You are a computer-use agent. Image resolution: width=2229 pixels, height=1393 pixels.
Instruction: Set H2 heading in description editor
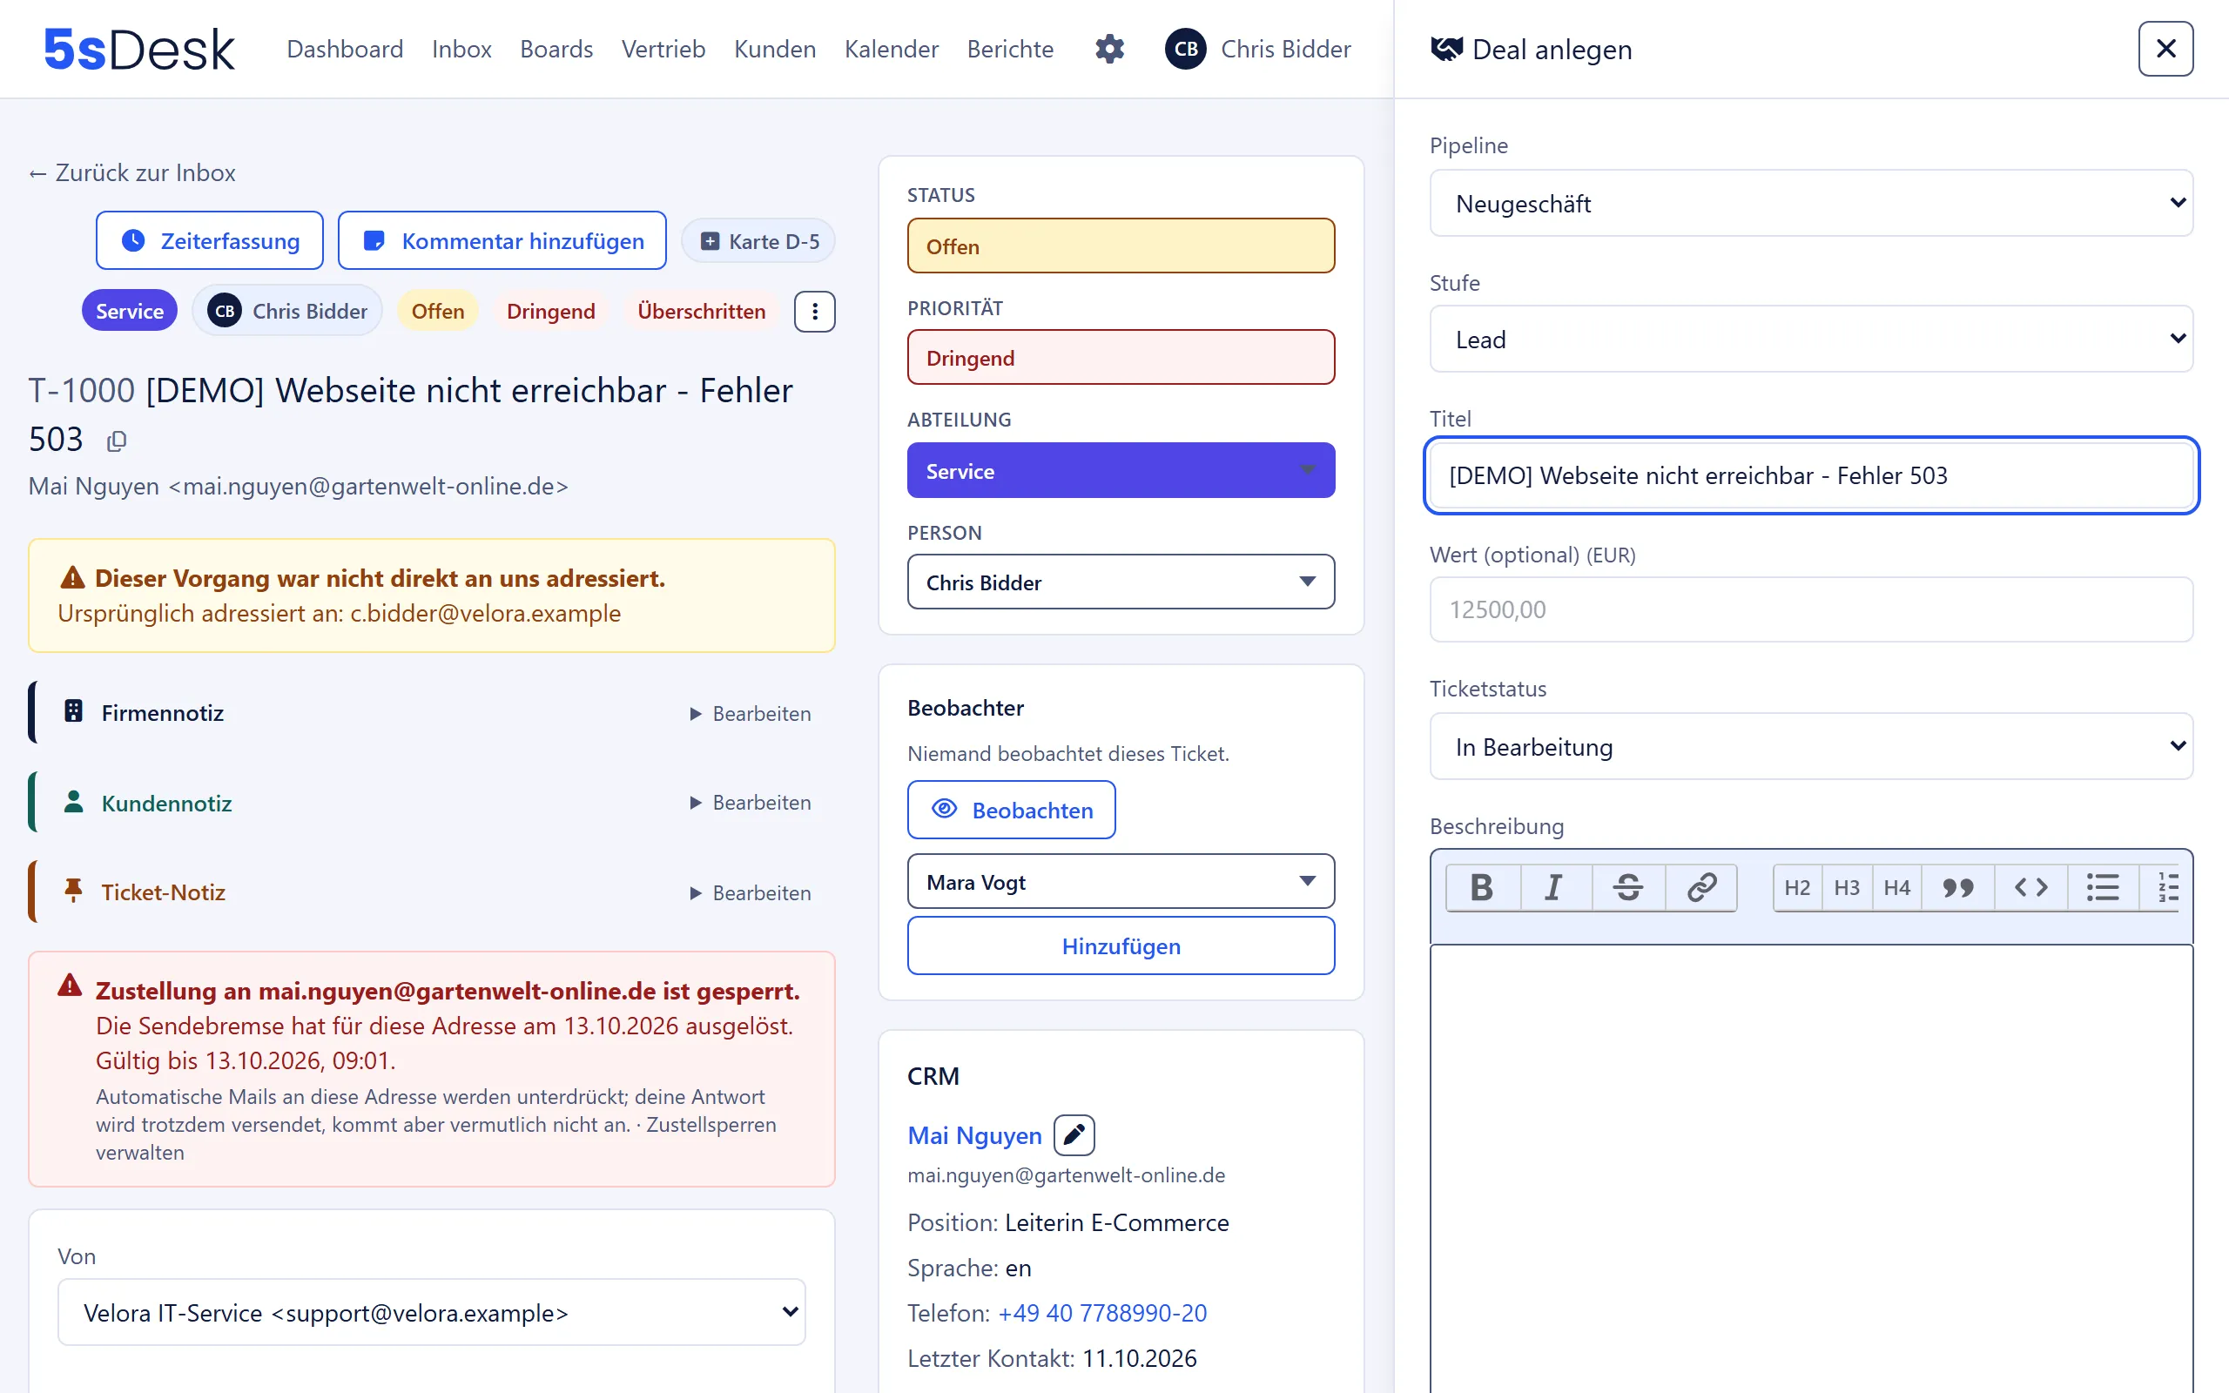(x=1797, y=887)
